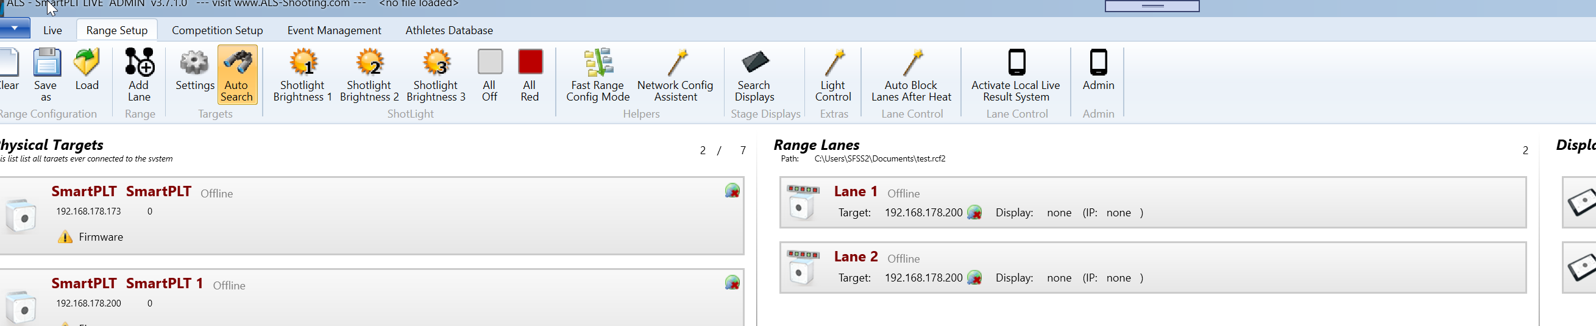1596x326 pixels.
Task: Open the blue application menu dropdown
Action: pos(15,29)
